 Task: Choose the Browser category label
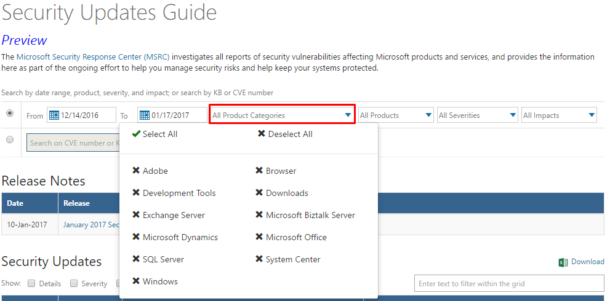[281, 171]
